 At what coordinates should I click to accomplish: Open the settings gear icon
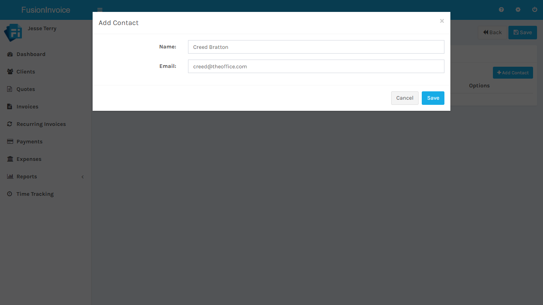click(x=518, y=10)
